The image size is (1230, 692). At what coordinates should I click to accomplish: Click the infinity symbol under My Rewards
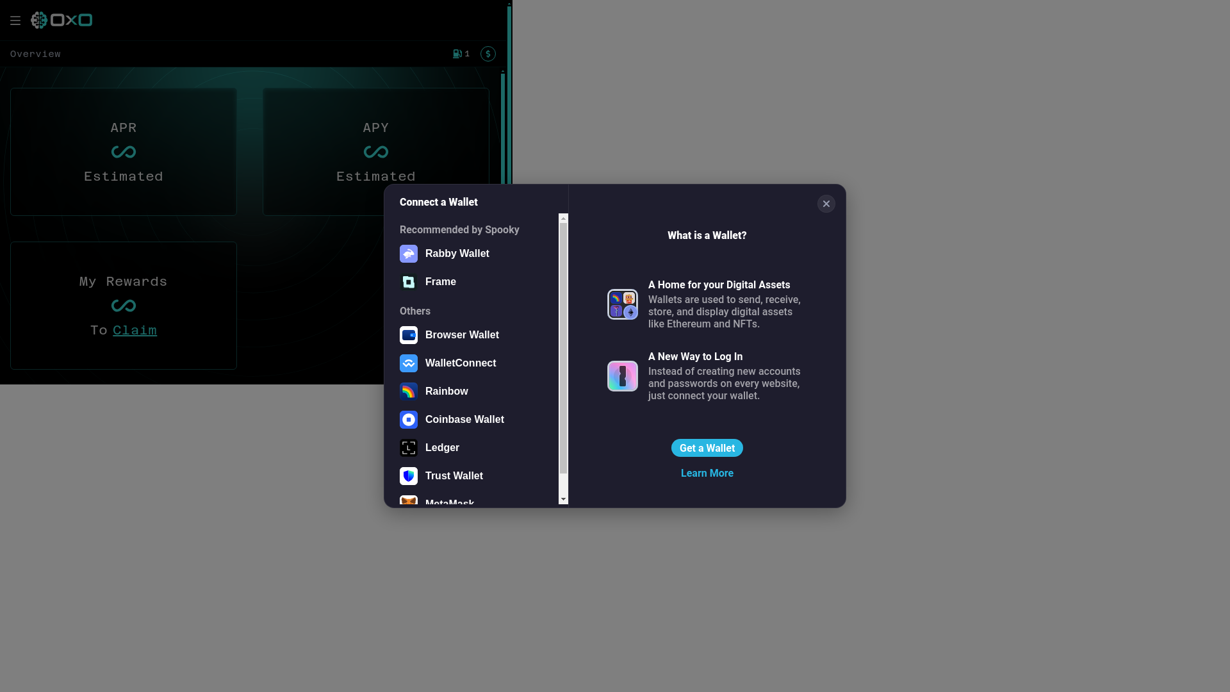tap(124, 306)
